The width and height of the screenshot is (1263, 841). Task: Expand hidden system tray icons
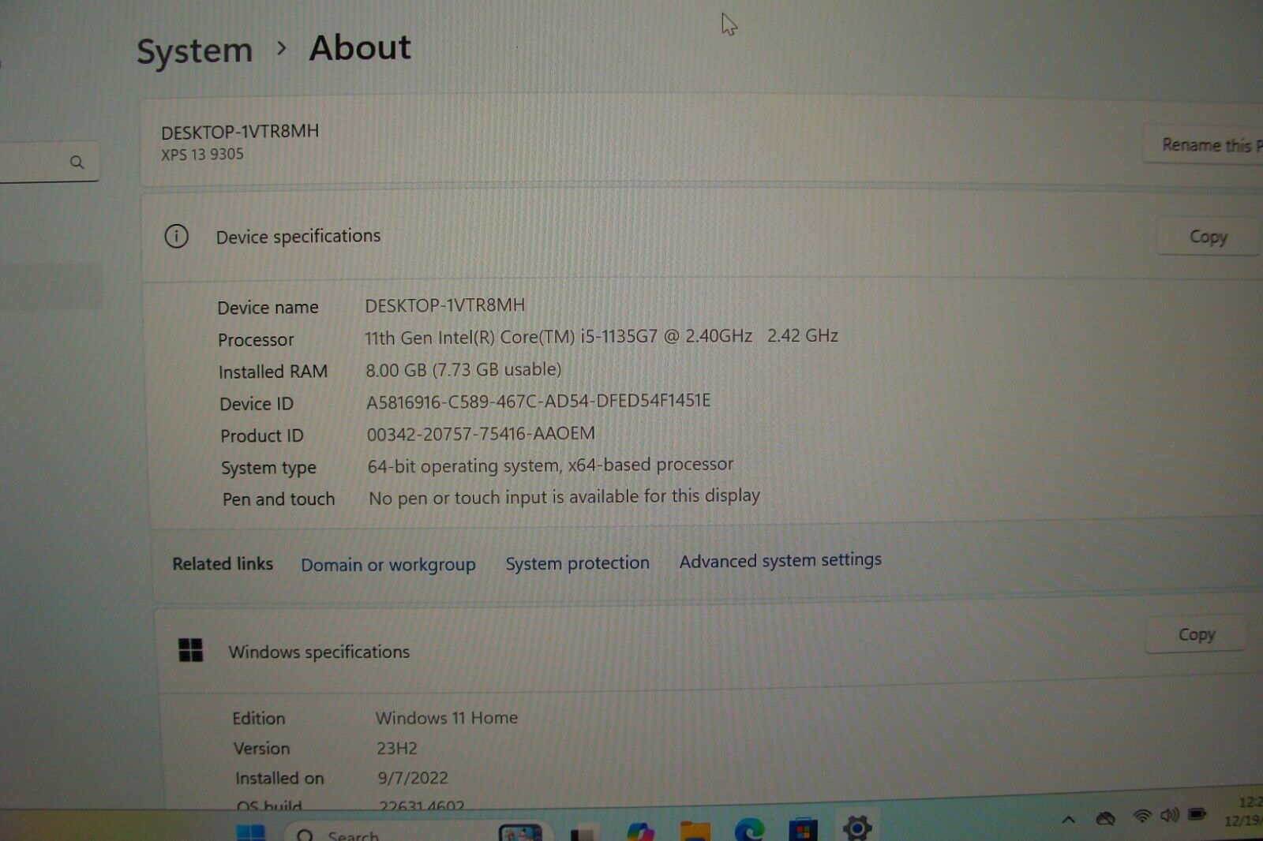point(1068,820)
